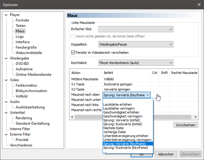The image size is (204, 160).
Task: Select Vorherige Datei option
Action: [128, 132]
